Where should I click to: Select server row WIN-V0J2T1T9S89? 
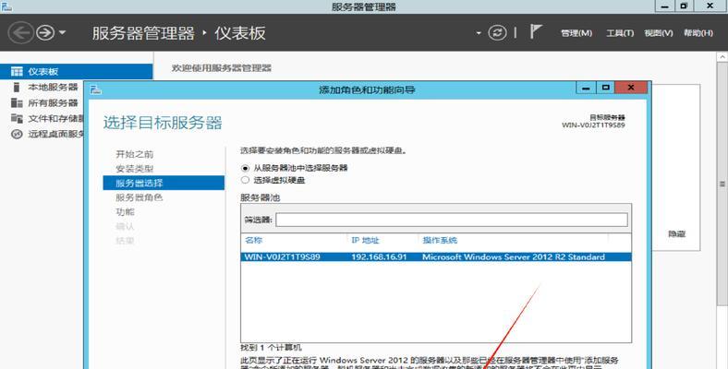point(436,256)
